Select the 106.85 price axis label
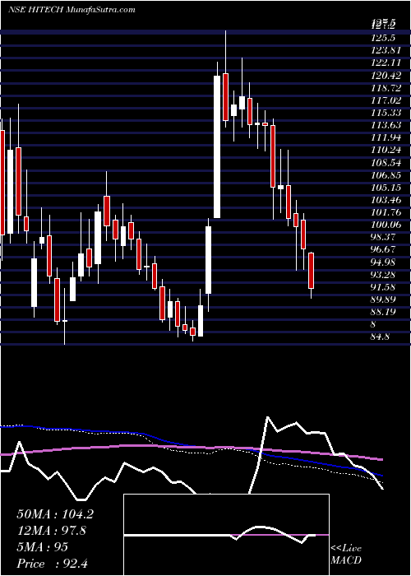 [386, 174]
